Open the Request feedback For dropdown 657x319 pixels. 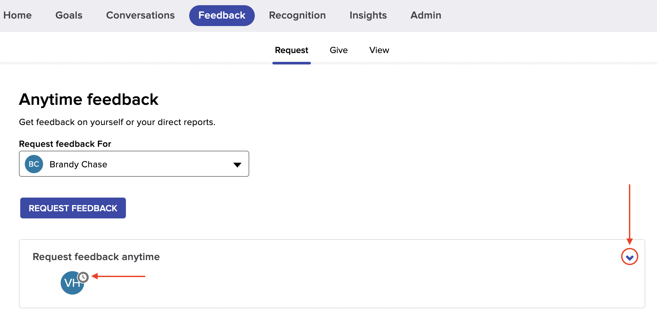click(134, 164)
